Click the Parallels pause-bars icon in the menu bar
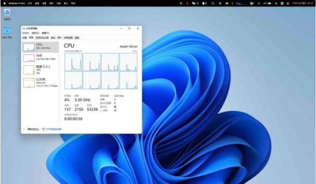The width and height of the screenshot is (316, 184). click(x=181, y=3)
